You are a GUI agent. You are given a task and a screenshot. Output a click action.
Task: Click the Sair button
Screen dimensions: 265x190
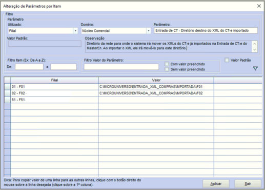point(248,184)
